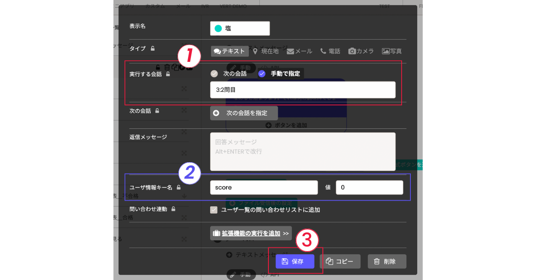The image size is (536, 280).
Task: Click the 削除 trash button
Action: [x=387, y=262]
